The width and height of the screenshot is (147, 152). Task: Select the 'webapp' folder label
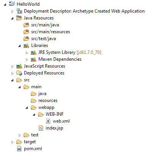click(46, 108)
